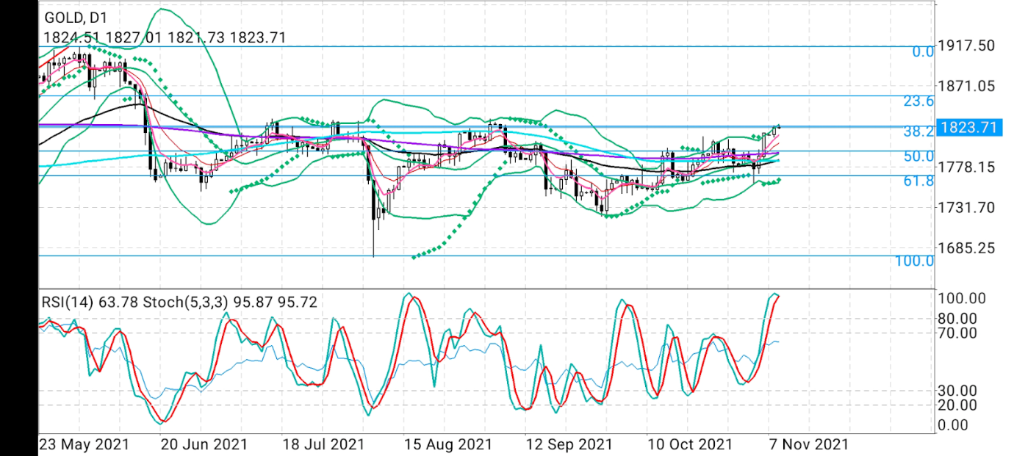Viewport: 1014px width, 456px height.
Task: Tap the GOLD, D1 symbol title
Action: pos(76,18)
